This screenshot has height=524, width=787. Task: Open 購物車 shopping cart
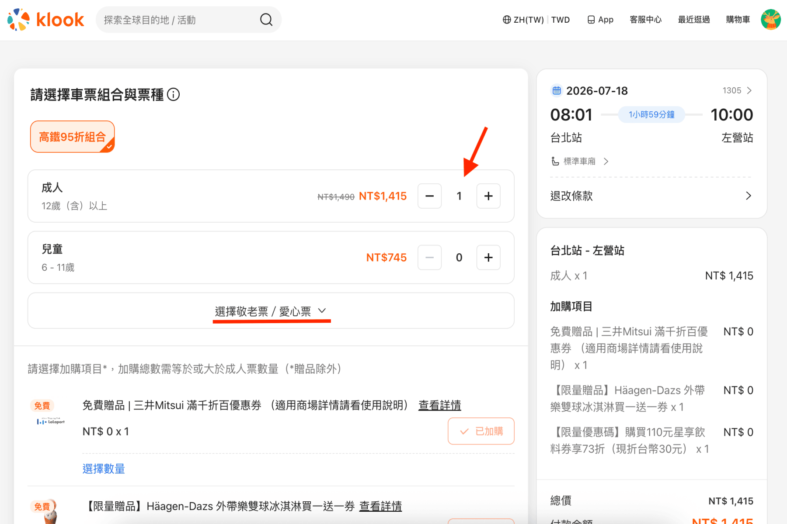(x=738, y=20)
